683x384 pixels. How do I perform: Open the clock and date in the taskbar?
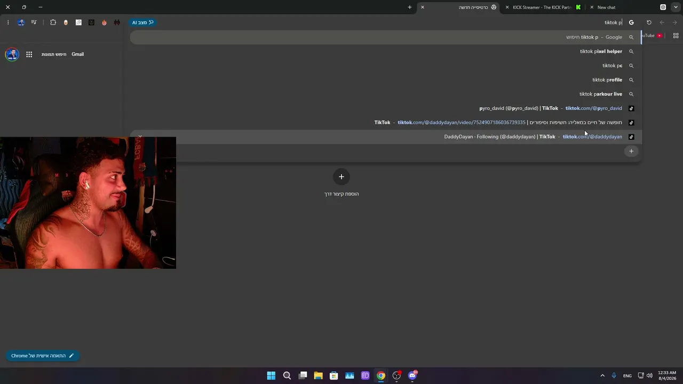click(667, 375)
